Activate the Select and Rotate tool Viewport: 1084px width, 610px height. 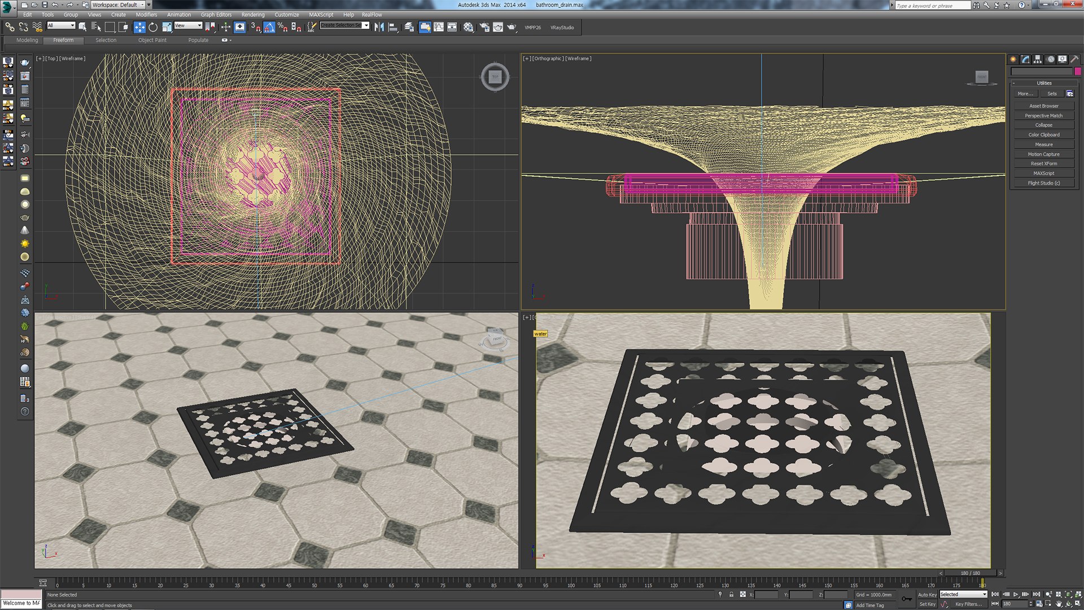(153, 27)
